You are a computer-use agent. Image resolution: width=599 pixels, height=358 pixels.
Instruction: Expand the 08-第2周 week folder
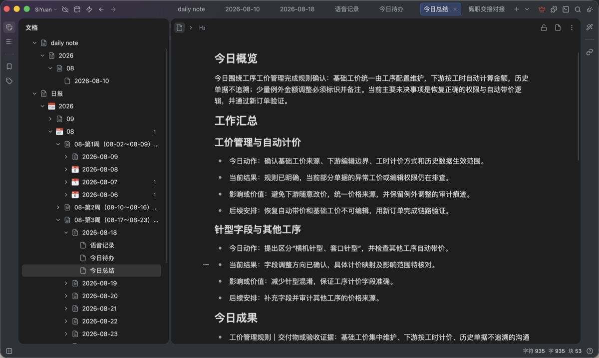coord(58,207)
